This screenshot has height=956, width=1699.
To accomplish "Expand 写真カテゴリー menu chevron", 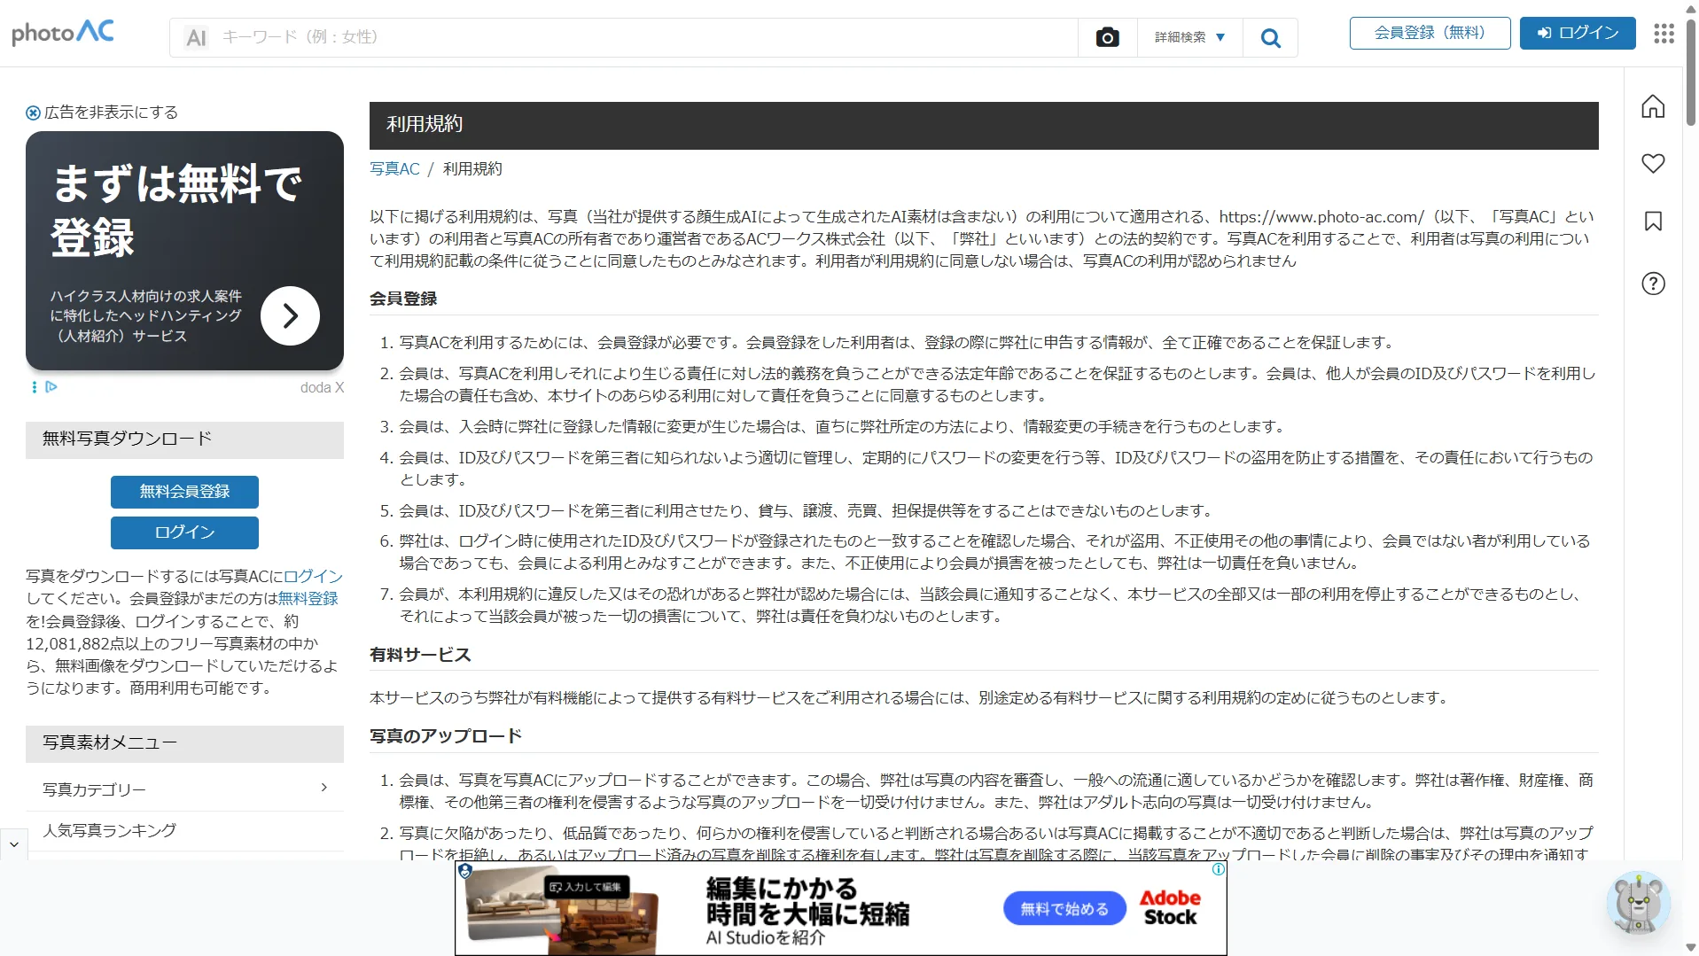I will pyautogui.click(x=323, y=788).
